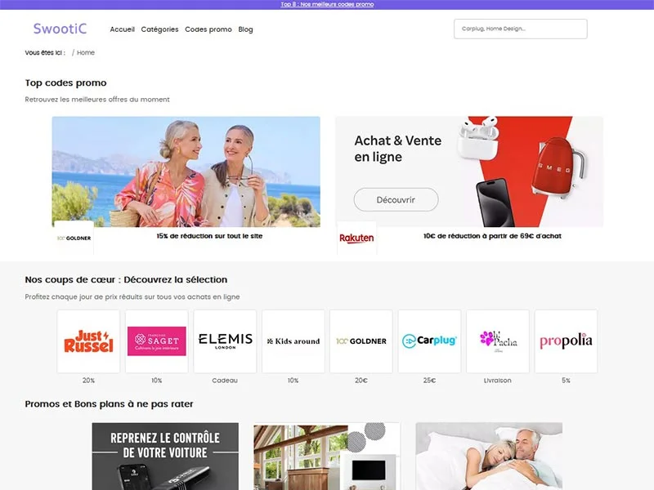Click the Cadeau label under Elemis
Viewport: 654px width, 490px height.
pos(225,381)
